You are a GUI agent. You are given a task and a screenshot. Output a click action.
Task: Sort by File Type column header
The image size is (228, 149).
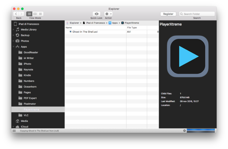coord(132,28)
